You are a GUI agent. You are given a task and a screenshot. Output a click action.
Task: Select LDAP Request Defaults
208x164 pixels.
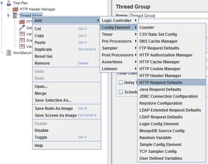[x=171, y=117]
